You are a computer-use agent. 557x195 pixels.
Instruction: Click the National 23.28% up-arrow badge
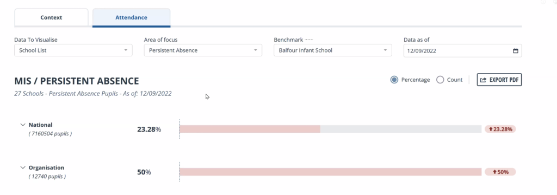500,129
